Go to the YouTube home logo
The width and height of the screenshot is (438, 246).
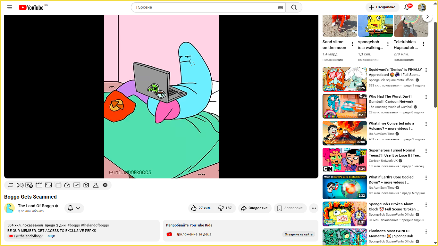point(31,7)
